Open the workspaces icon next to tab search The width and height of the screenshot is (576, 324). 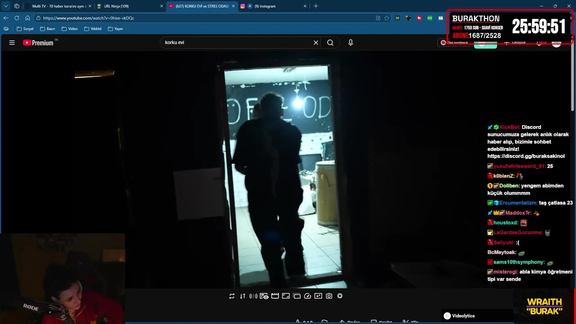pos(17,6)
